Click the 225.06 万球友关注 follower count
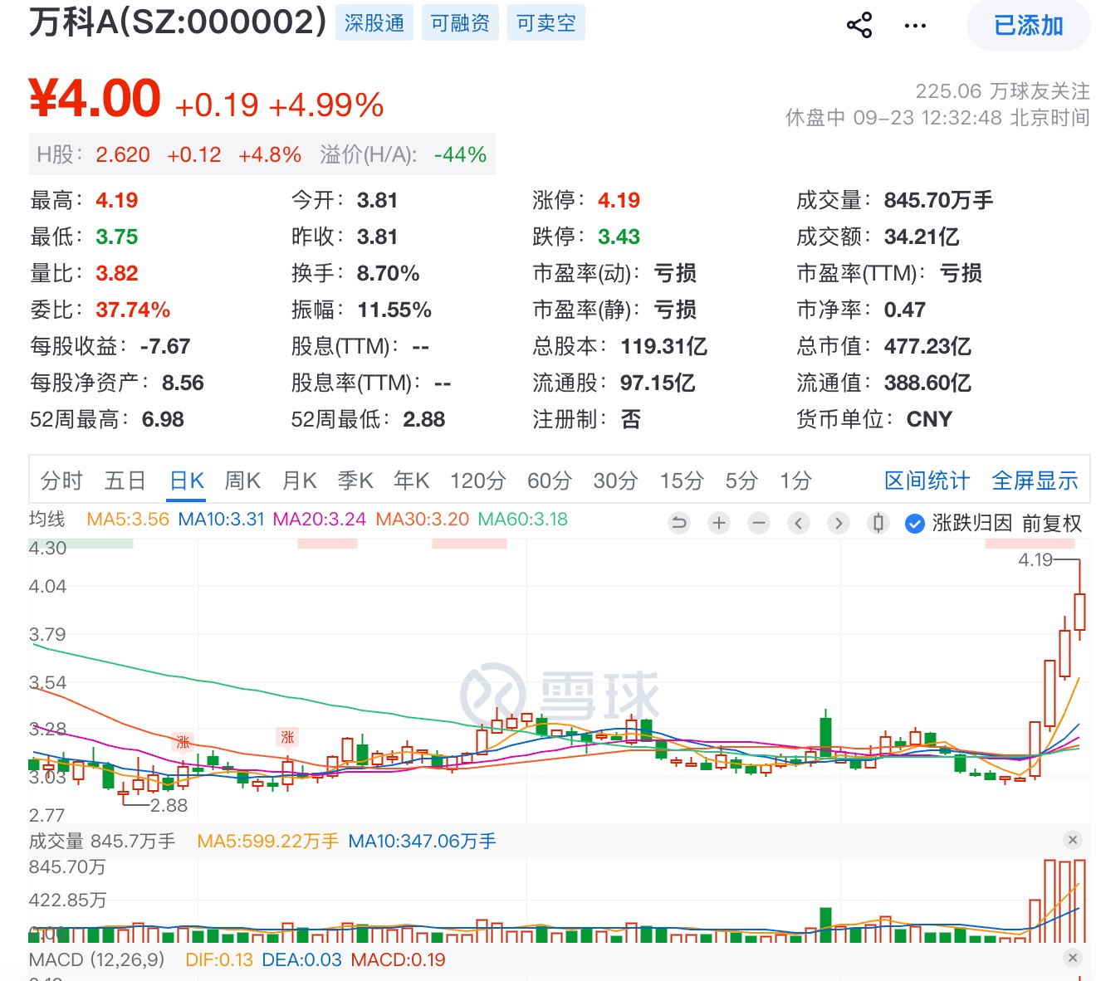The width and height of the screenshot is (1096, 981). click(1002, 90)
